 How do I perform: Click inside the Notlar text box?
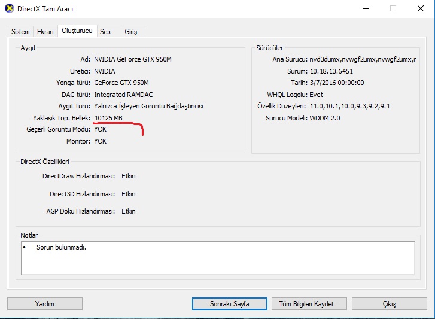pos(218,258)
